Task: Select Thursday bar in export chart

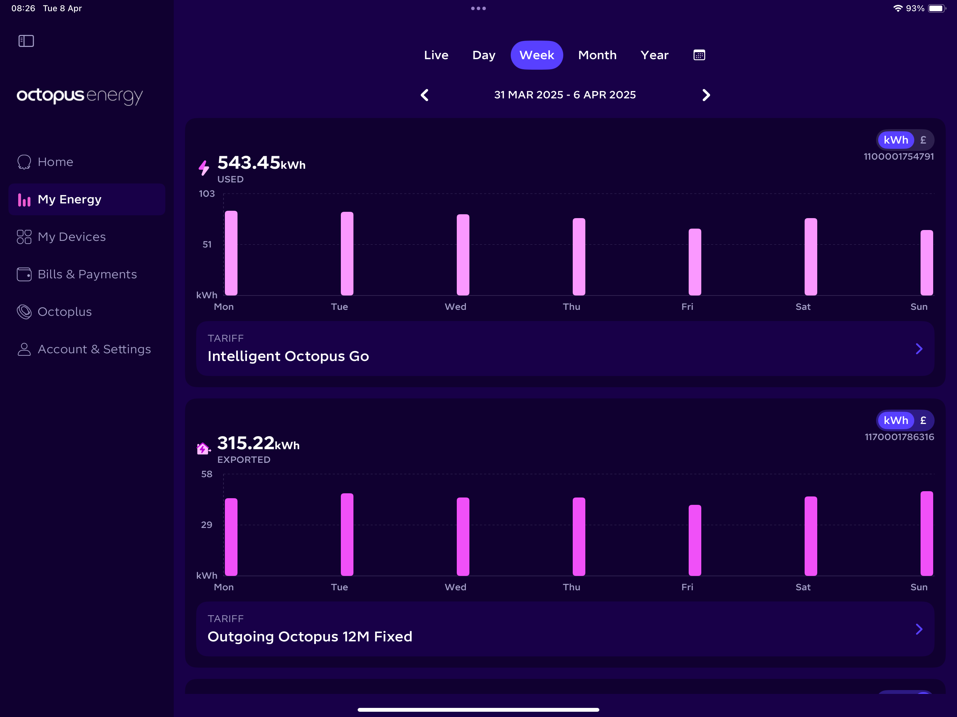Action: [x=579, y=536]
